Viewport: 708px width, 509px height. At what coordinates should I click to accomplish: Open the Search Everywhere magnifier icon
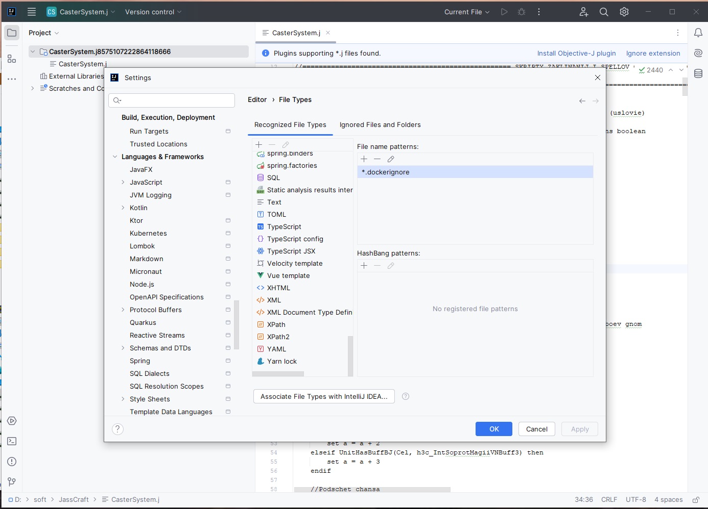point(604,12)
